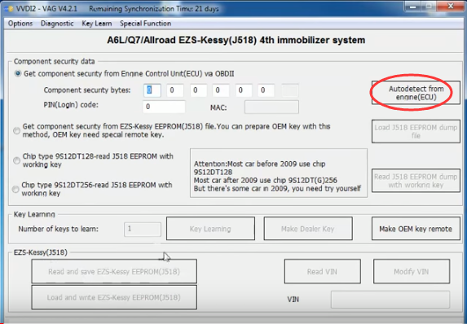This screenshot has width=467, height=324.
Task: Focus the first component security byte field
Action: click(152, 90)
